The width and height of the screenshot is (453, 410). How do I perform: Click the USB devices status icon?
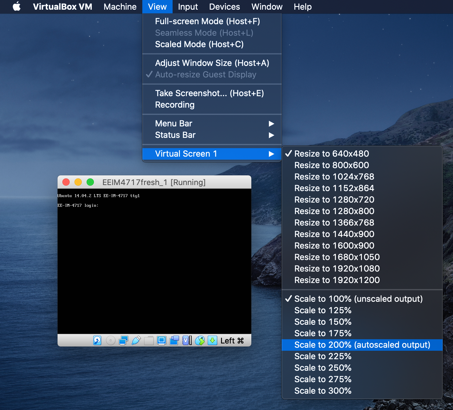[136, 340]
